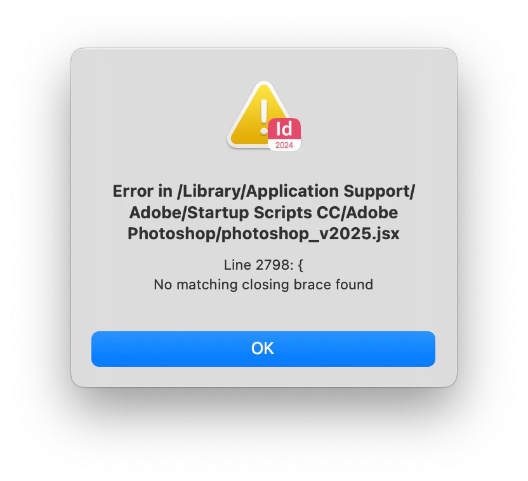
Task: Dismiss the error dialog with OK
Action: [263, 349]
